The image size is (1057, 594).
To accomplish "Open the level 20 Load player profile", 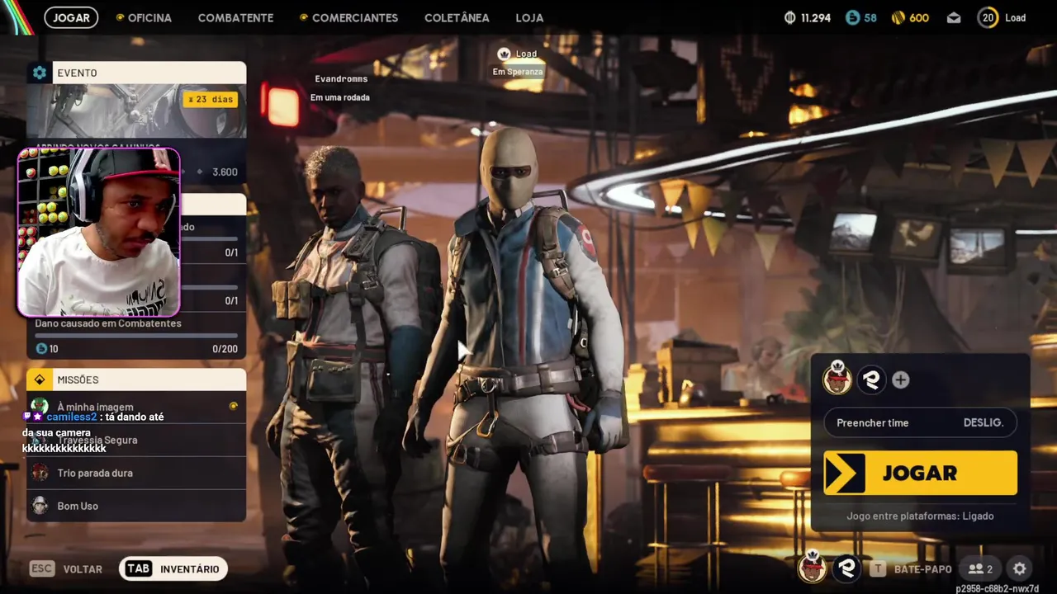I will (1002, 17).
